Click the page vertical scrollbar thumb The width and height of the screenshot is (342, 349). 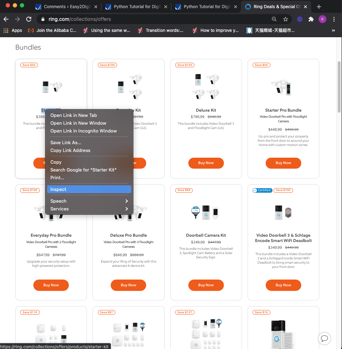[339, 87]
